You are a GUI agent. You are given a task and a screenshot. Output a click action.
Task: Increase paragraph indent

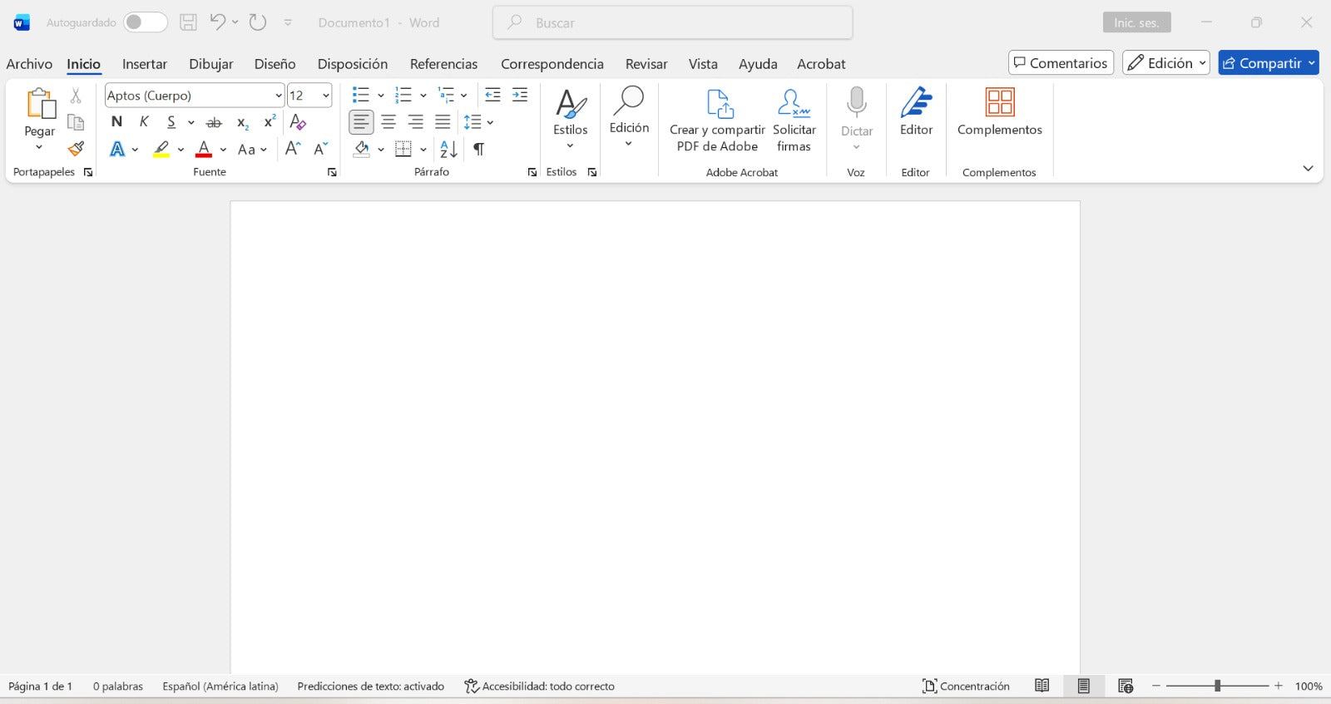[x=520, y=95]
